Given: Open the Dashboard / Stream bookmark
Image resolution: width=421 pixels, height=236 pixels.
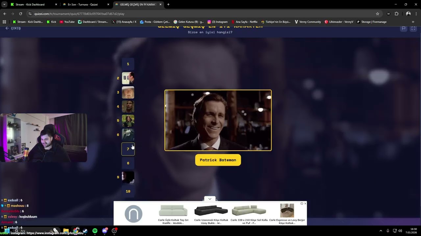Looking at the screenshot, I should point(93,22).
